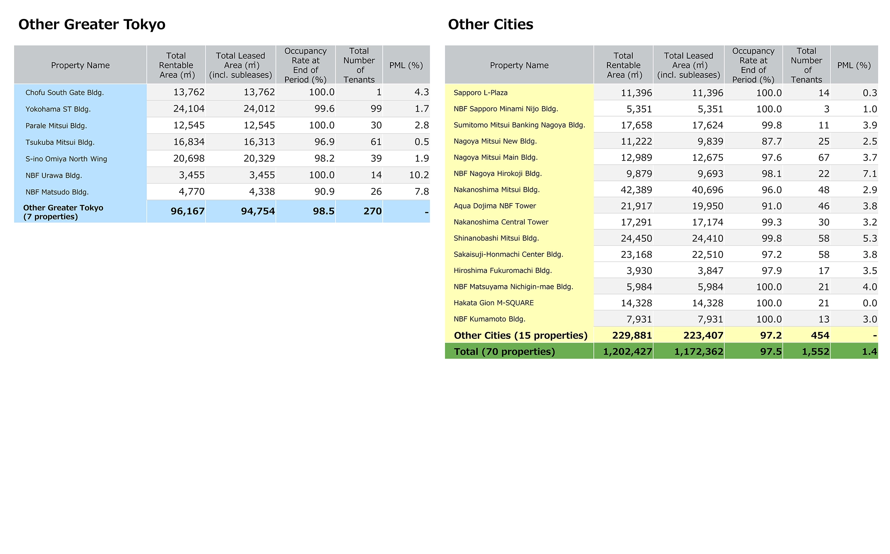Click left table 'Property Name' header
Screen dimensions: 890x554
coord(80,65)
